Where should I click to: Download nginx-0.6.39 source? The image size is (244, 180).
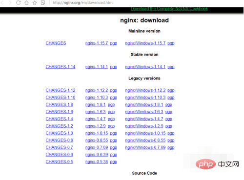97,155
